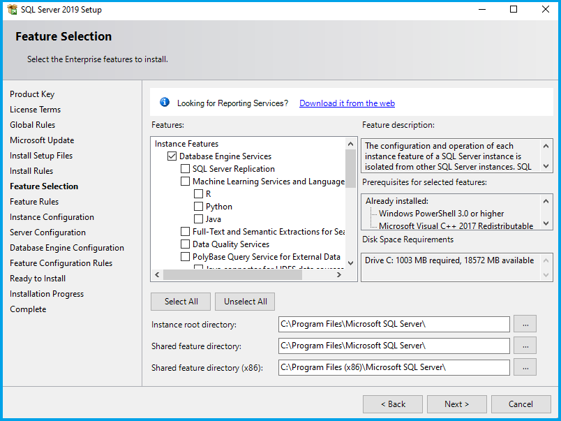Click the SQL Server Setup title bar icon

[12, 10]
